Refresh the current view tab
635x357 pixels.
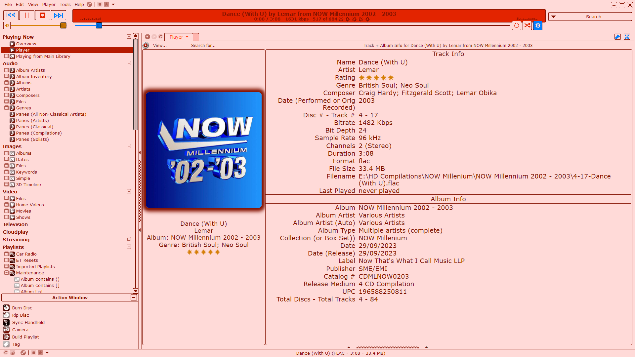(161, 37)
